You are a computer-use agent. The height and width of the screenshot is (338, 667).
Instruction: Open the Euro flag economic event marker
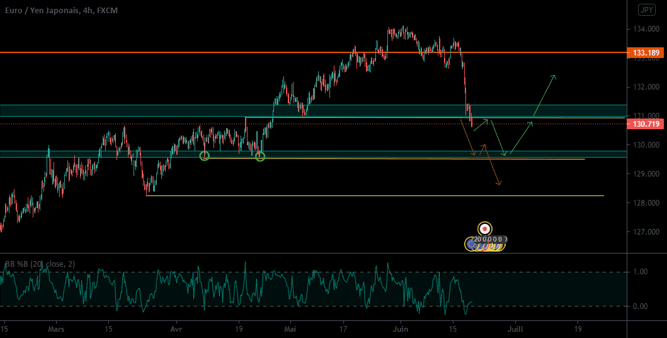[471, 244]
